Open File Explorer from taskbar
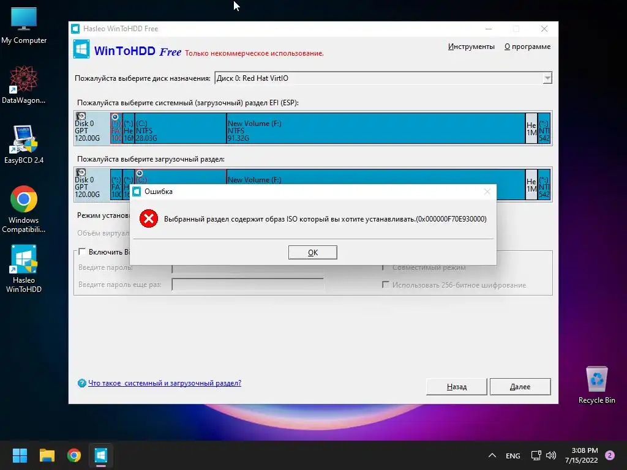627x470 pixels. pyautogui.click(x=47, y=455)
